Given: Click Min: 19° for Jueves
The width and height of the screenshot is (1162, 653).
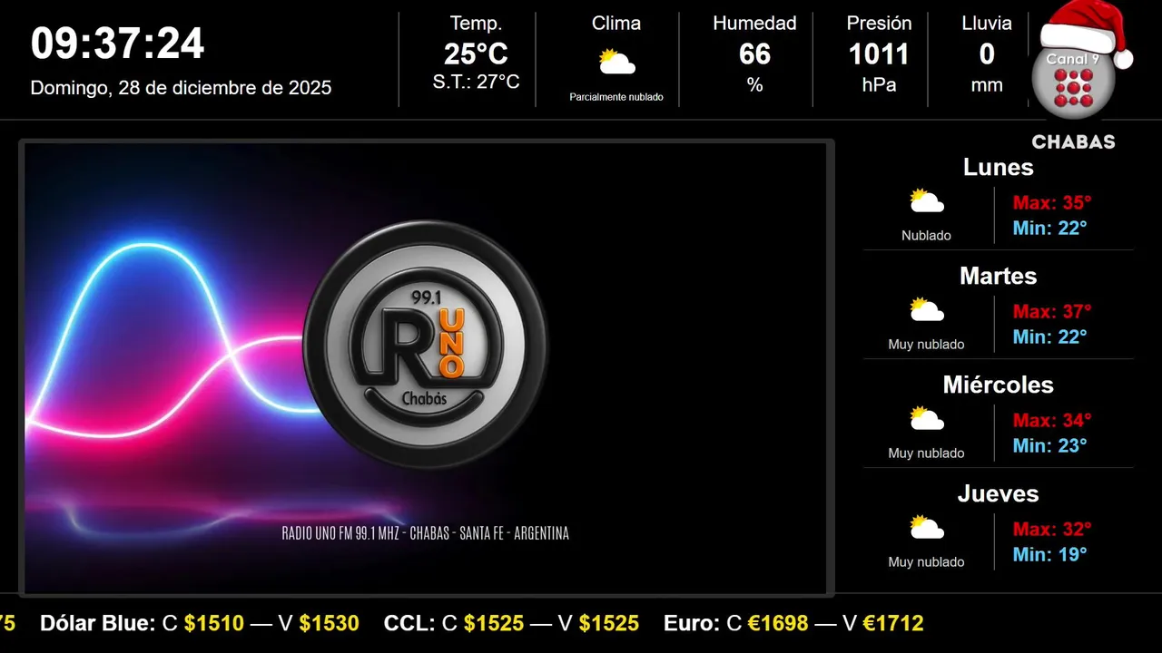Looking at the screenshot, I should pos(1049,555).
